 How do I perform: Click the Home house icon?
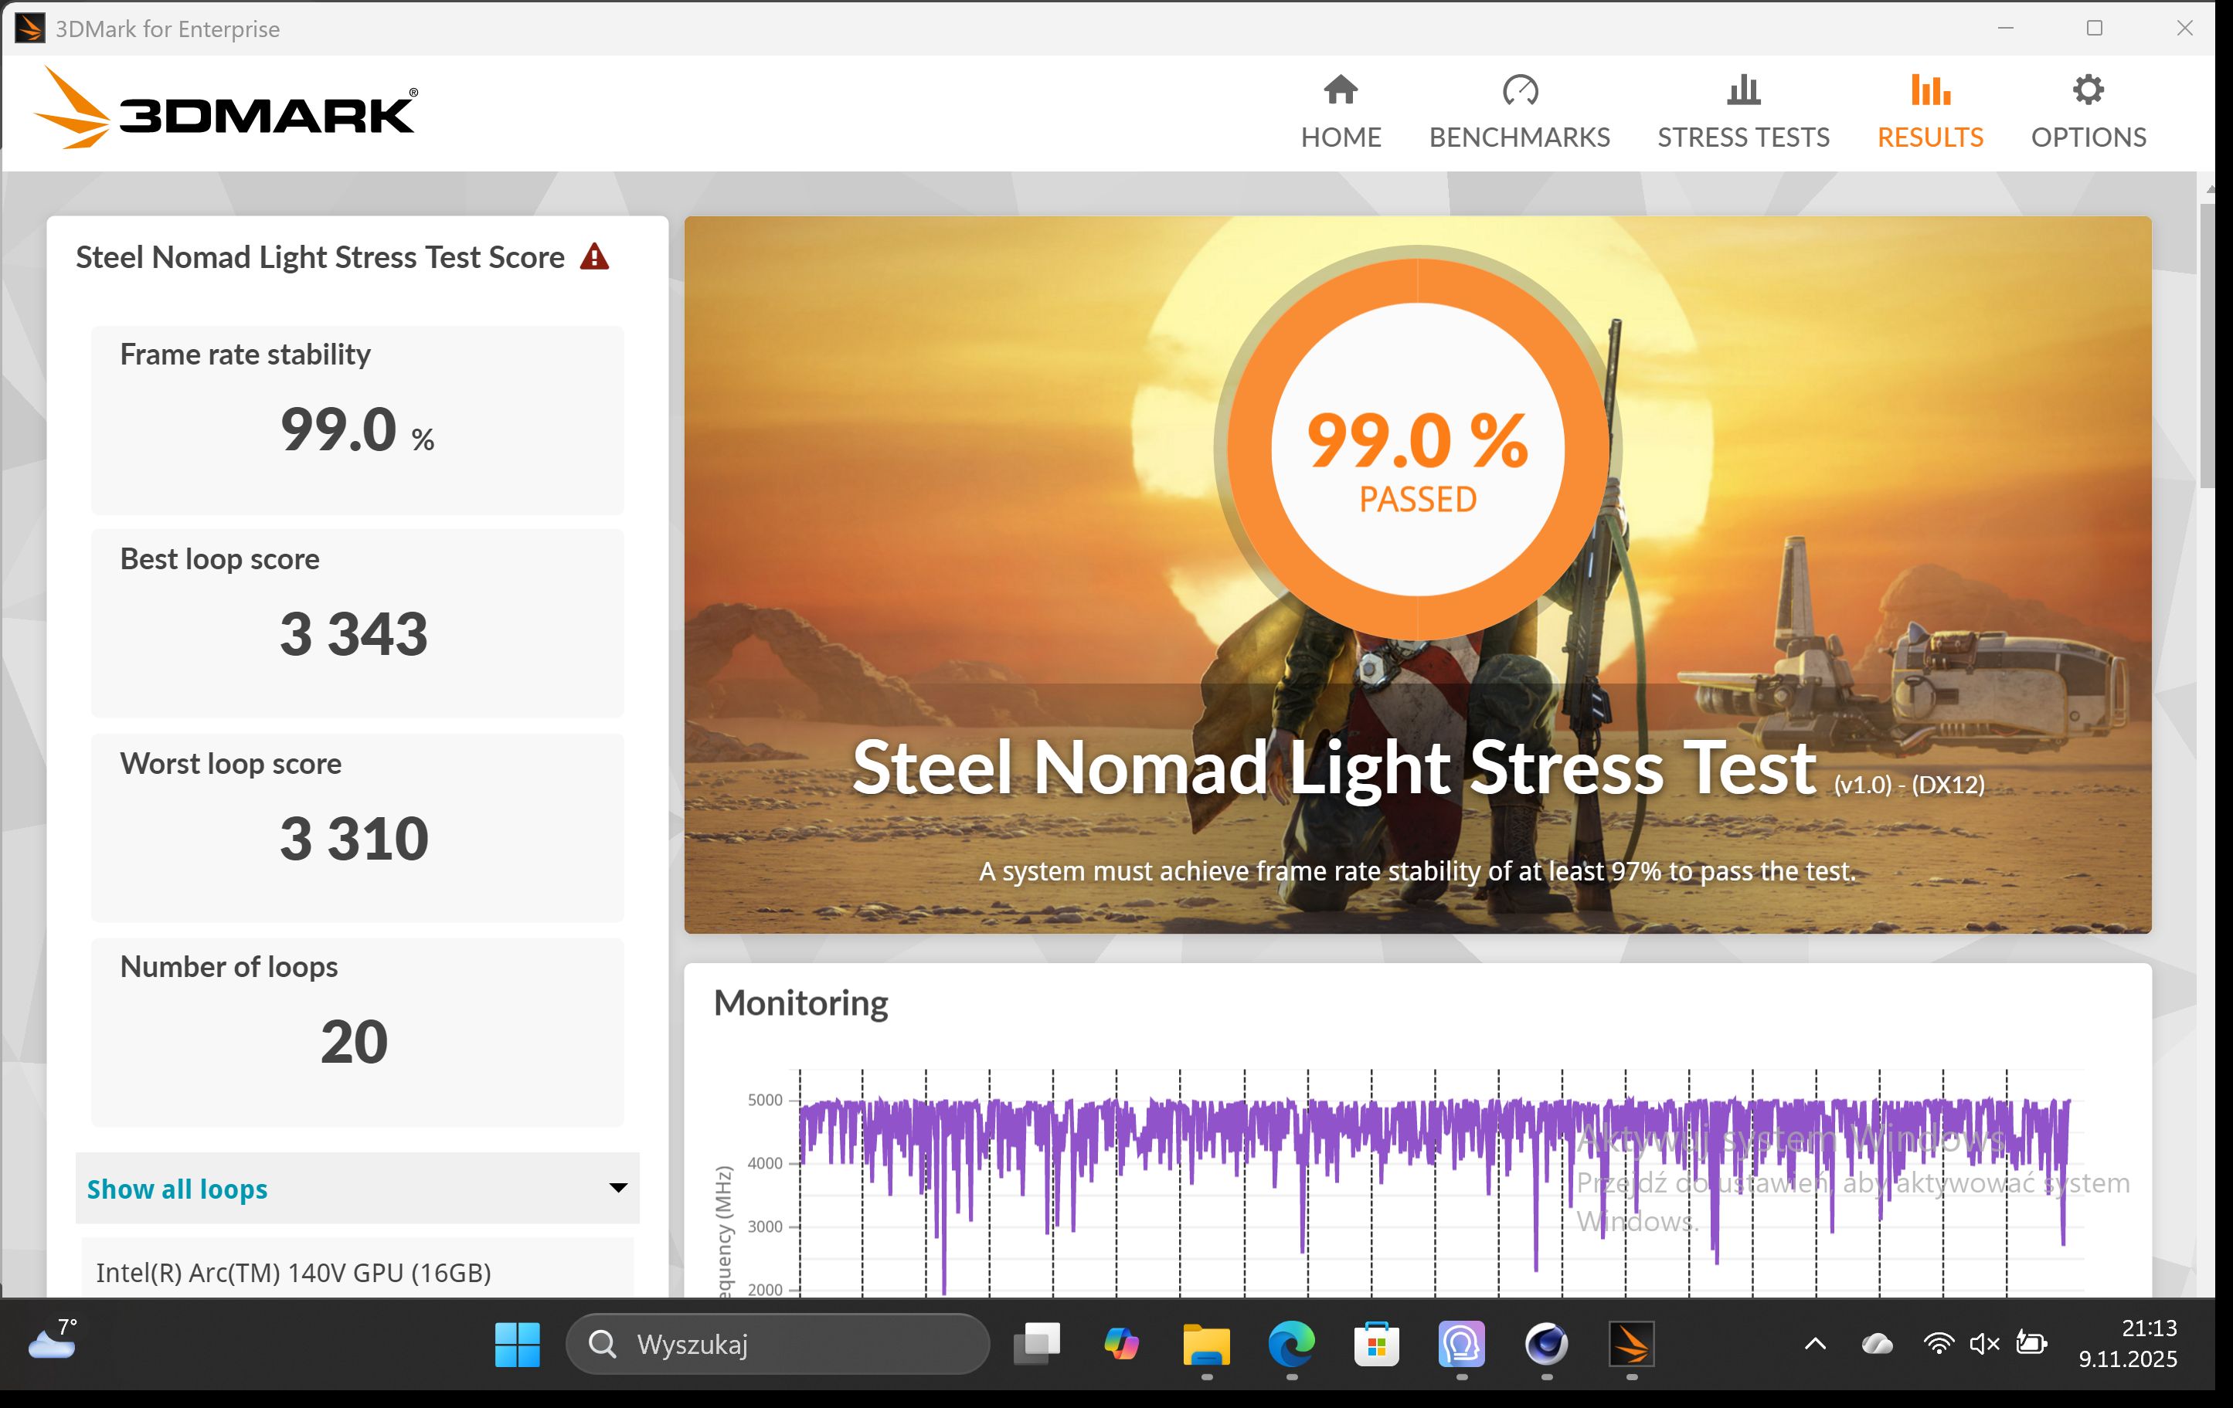[1340, 90]
